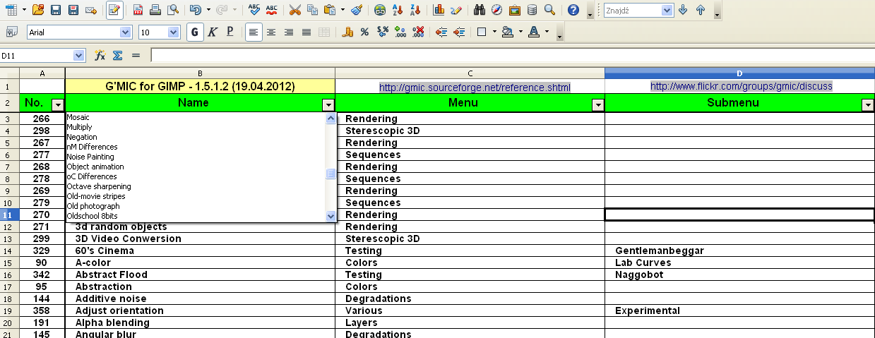Align cell text right
Image resolution: width=875 pixels, height=338 pixels.
pos(288,32)
